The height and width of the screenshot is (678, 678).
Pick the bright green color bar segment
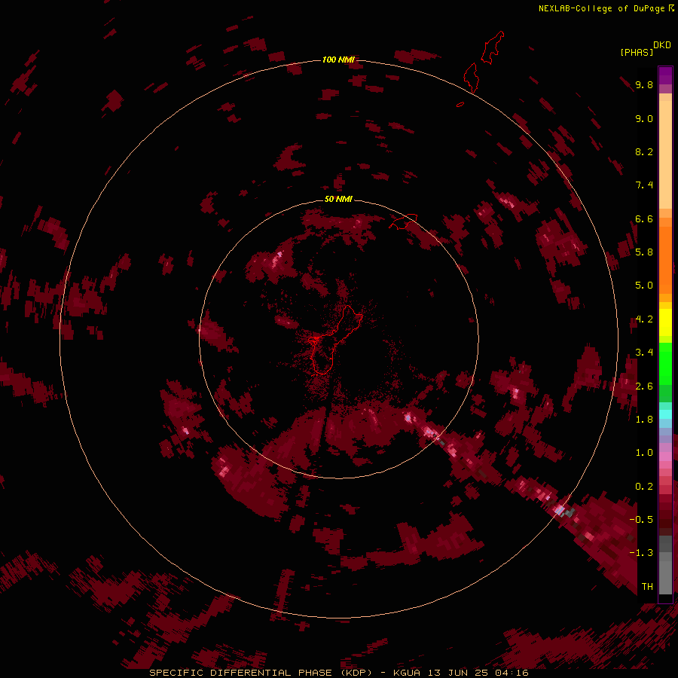(x=665, y=363)
